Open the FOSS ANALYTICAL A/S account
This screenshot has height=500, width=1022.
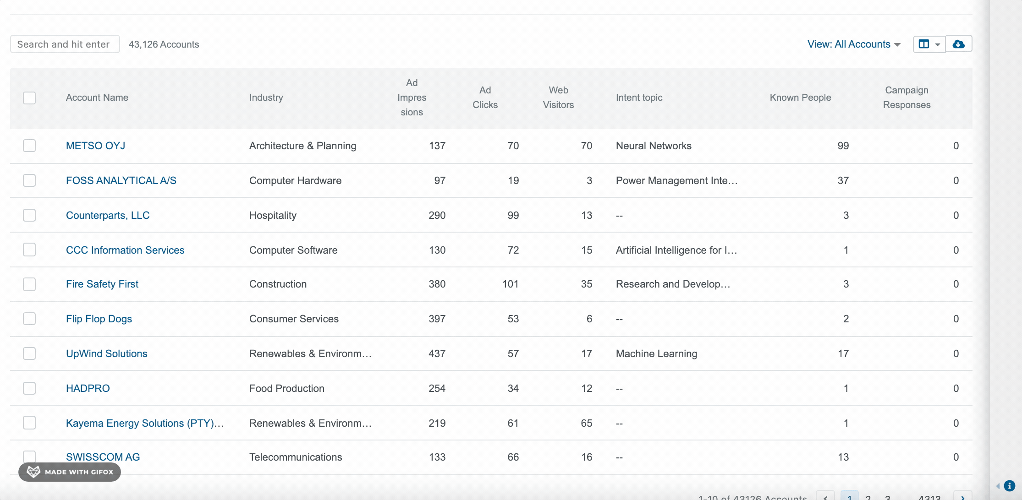[x=121, y=180]
